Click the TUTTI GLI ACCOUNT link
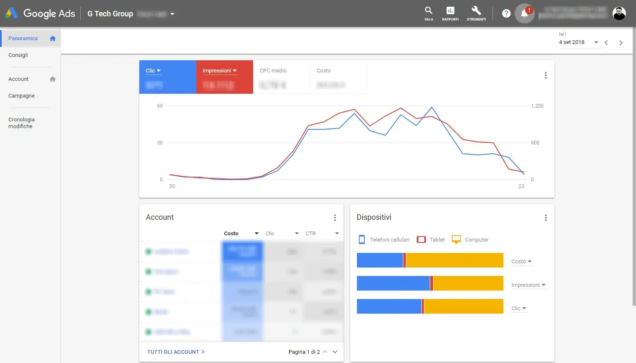Viewport: 636px width, 363px height. point(176,352)
